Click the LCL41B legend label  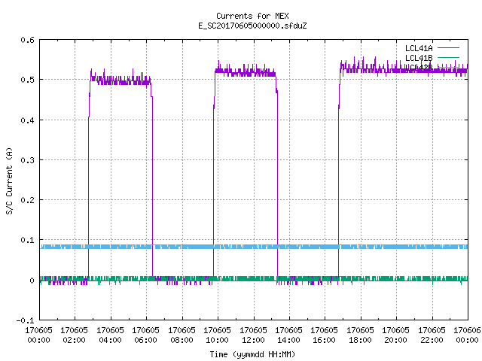point(419,58)
